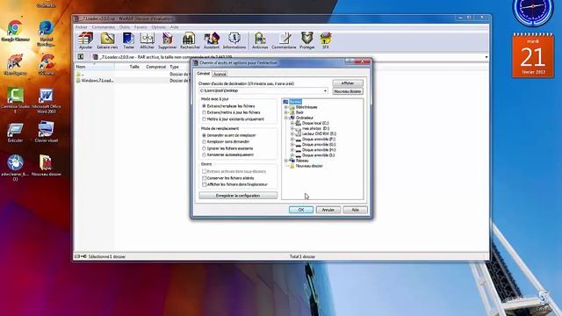This screenshot has width=562, height=316.
Task: Click the Extraire vers toolbar icon
Action: [x=107, y=40]
